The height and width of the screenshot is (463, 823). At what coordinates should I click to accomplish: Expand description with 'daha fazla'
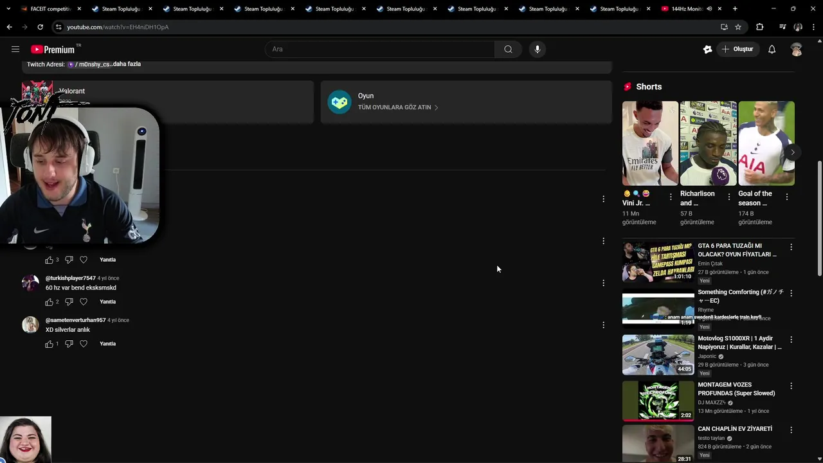click(127, 64)
